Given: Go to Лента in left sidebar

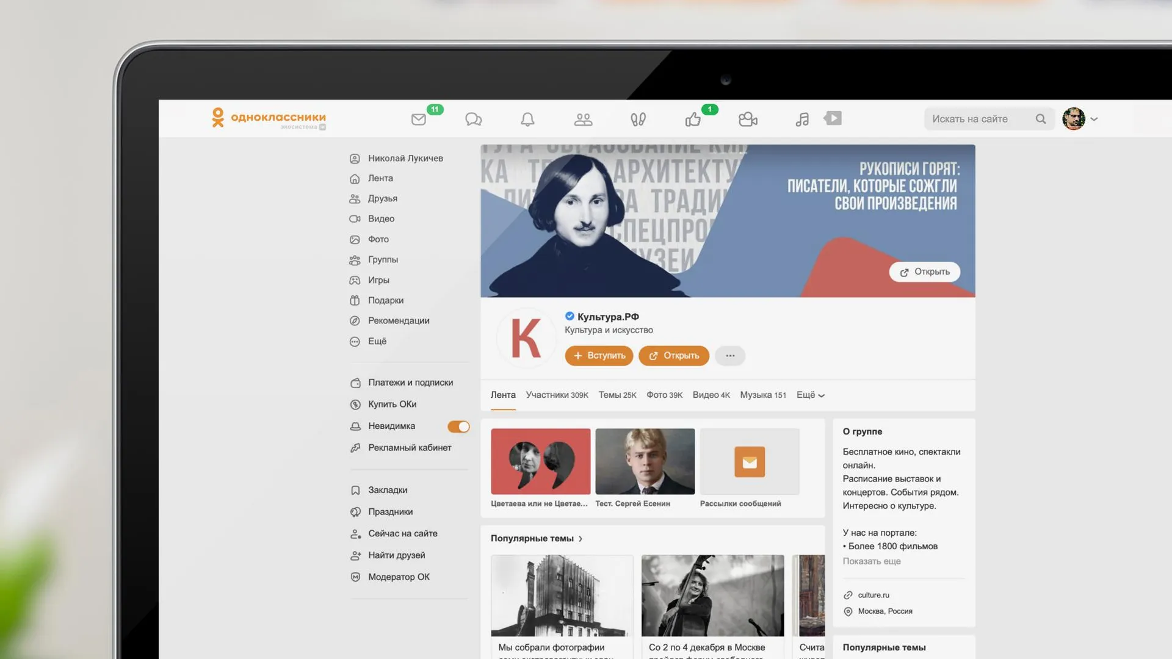Looking at the screenshot, I should pos(372,179).
